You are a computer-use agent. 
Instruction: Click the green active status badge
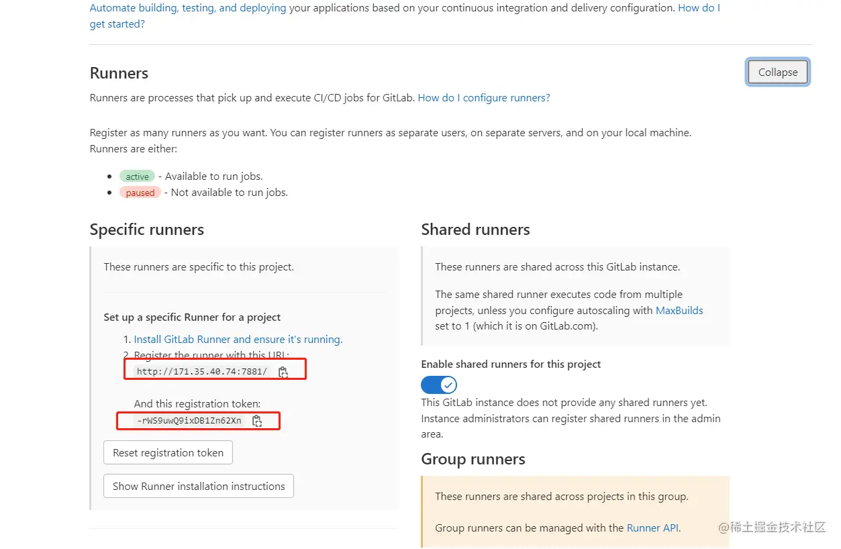coord(138,177)
